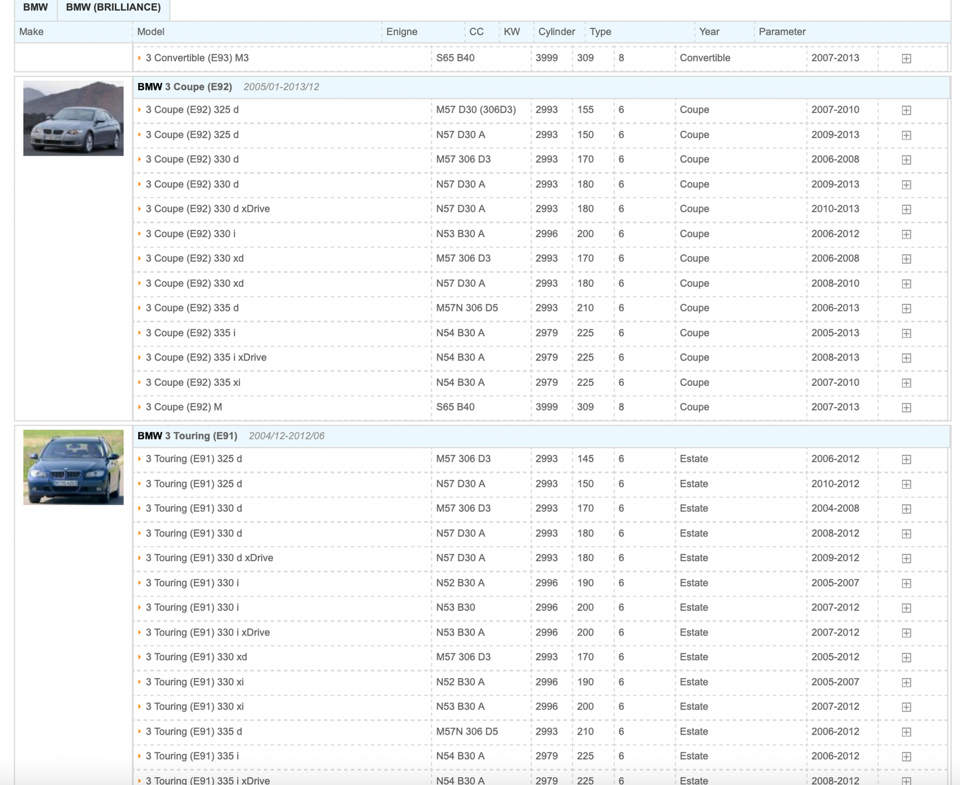Click the Enigne column header

point(402,32)
